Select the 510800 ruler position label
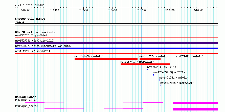The image size is (225, 112). click(x=170, y=10)
